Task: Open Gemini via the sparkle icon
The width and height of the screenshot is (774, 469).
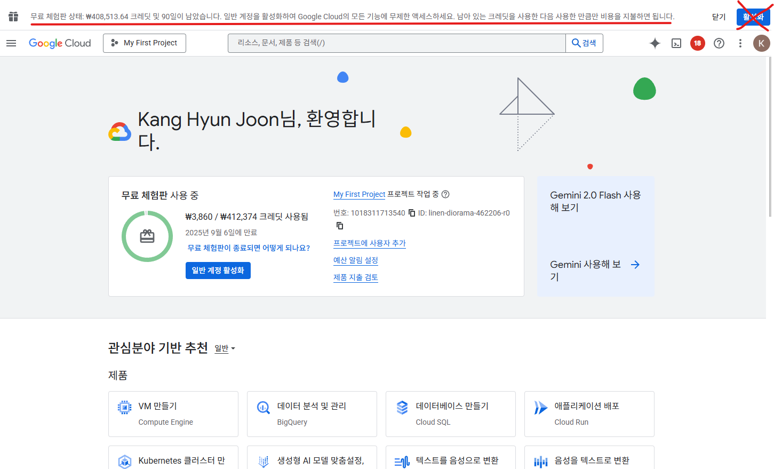Action: point(655,43)
